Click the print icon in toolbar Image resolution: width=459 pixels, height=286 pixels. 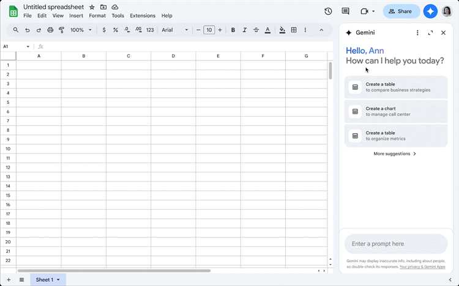click(50, 30)
